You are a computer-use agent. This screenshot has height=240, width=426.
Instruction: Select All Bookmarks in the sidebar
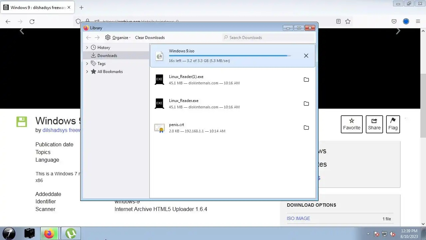pos(110,72)
